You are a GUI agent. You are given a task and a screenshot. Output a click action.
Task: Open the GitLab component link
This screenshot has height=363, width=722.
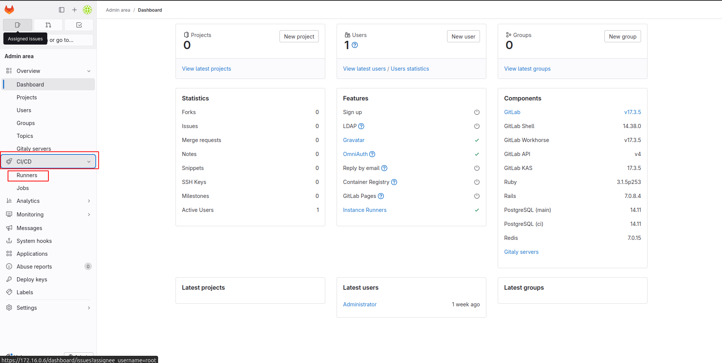(x=512, y=112)
